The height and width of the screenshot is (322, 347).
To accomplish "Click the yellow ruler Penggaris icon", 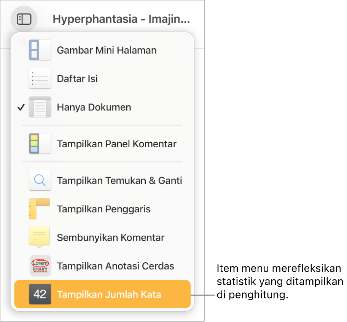I will click(x=40, y=209).
